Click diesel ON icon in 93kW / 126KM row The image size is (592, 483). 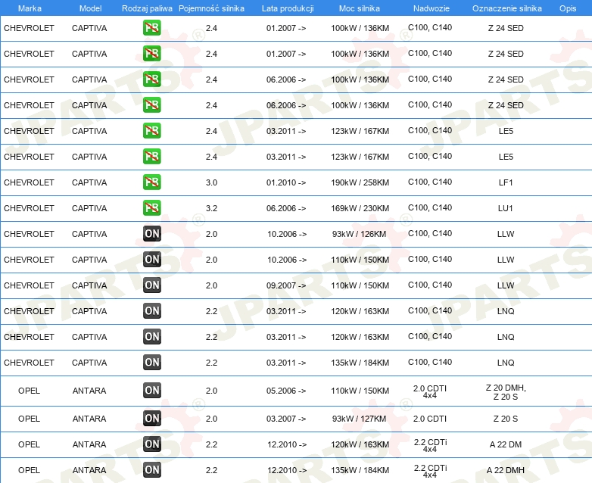click(x=151, y=234)
